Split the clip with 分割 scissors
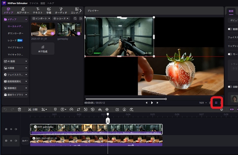The width and height of the screenshot is (238, 155). [x=33, y=109]
